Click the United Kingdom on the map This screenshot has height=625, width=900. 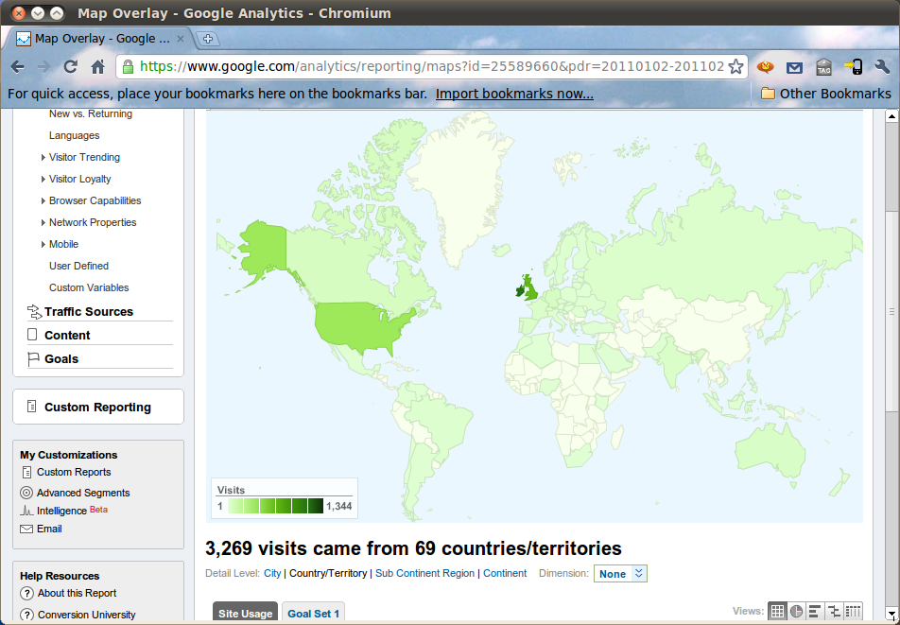529,288
